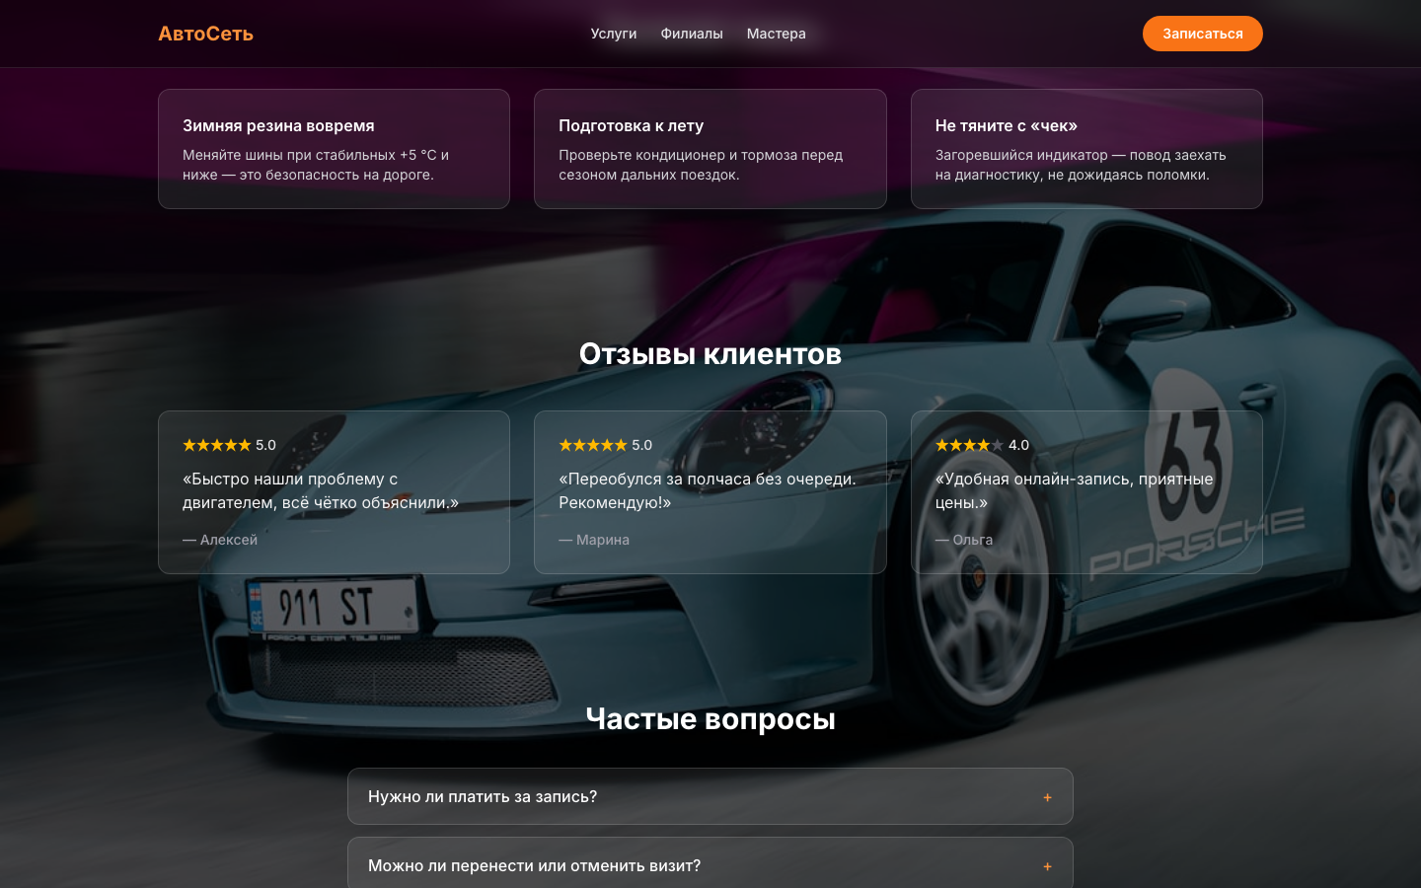1421x888 pixels.
Task: Click the Записаться button
Action: [x=1202, y=34]
